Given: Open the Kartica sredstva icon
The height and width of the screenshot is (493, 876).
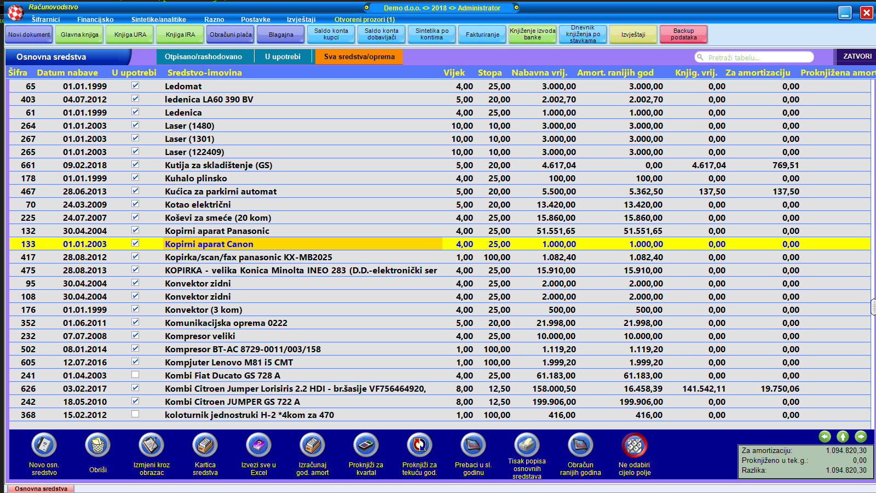Looking at the screenshot, I should click(x=205, y=445).
